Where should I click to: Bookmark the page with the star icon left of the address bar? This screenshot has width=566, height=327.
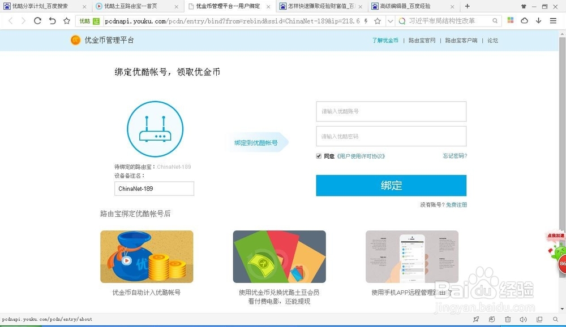click(x=66, y=21)
